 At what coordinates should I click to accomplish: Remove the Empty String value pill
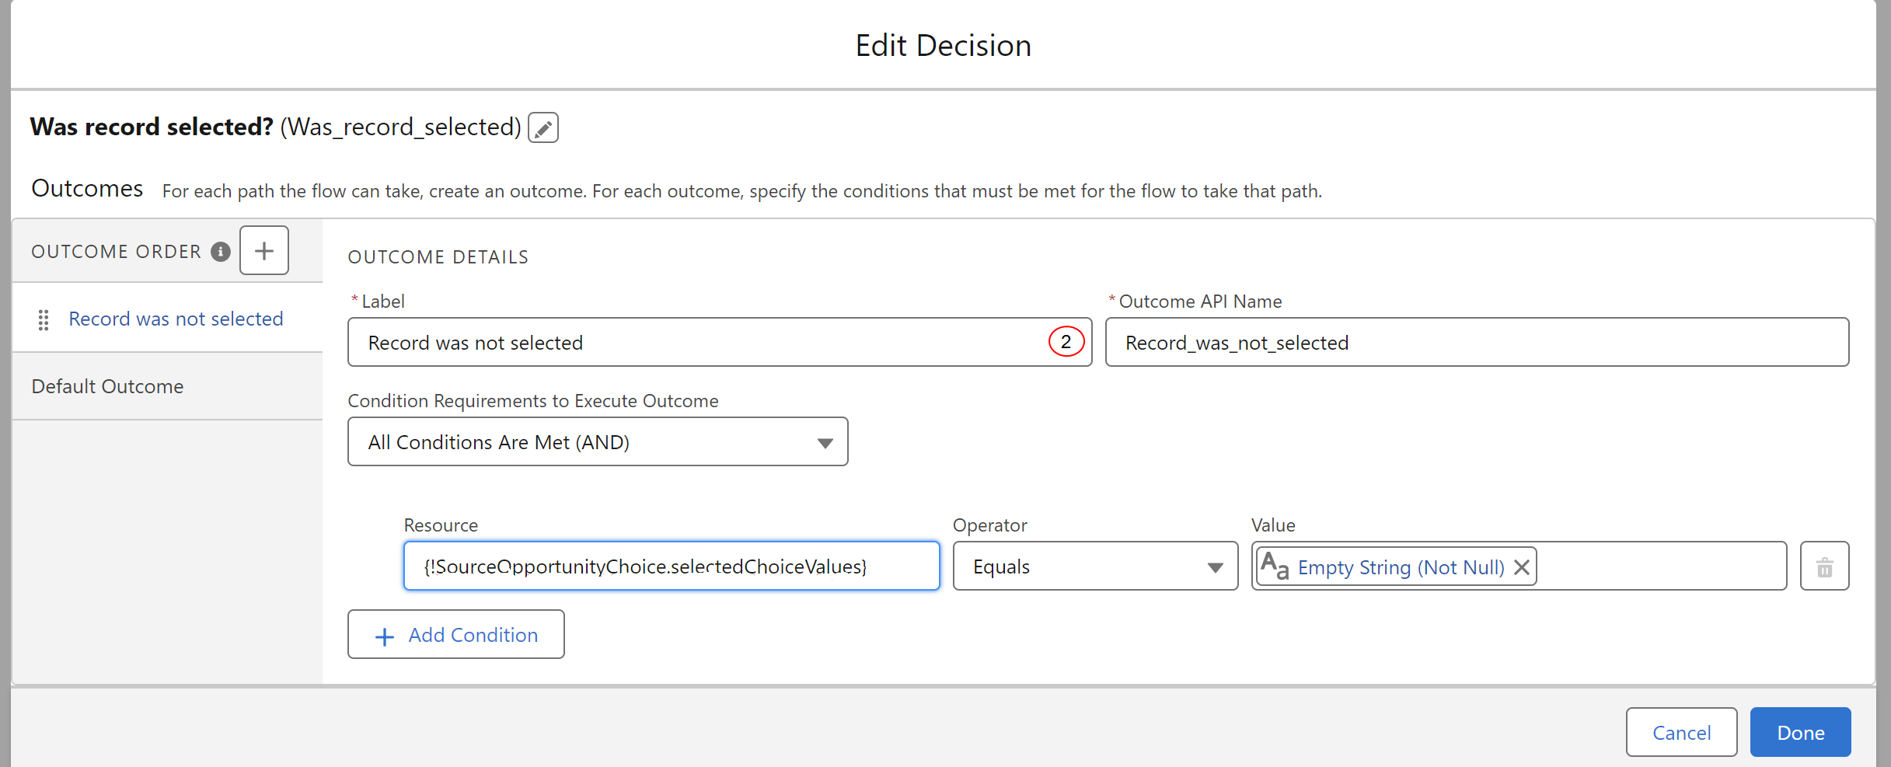point(1522,567)
